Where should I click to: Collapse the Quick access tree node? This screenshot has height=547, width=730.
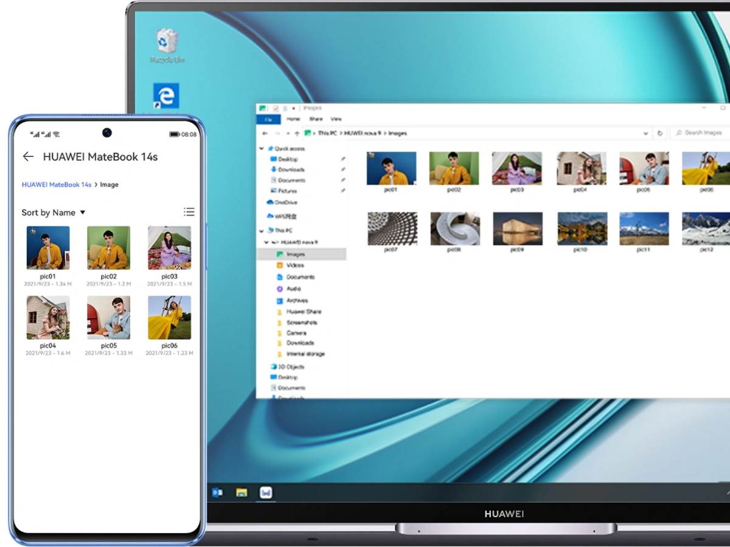coord(262,149)
